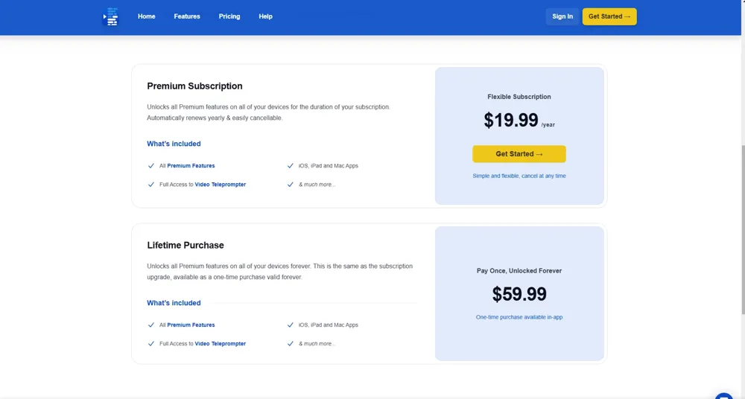Open the Help nav item
The image size is (745, 399).
click(265, 16)
